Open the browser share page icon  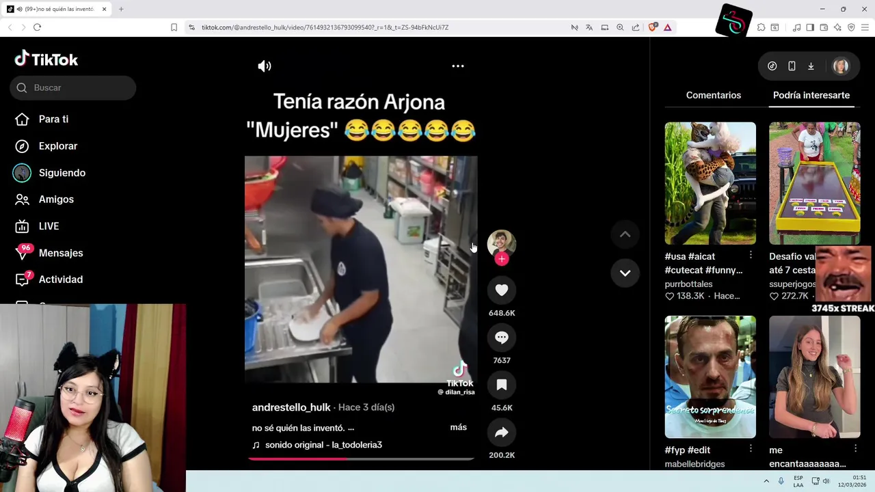[x=636, y=27]
